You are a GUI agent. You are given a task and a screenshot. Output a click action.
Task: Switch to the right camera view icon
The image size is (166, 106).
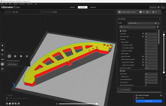click(x=19, y=104)
